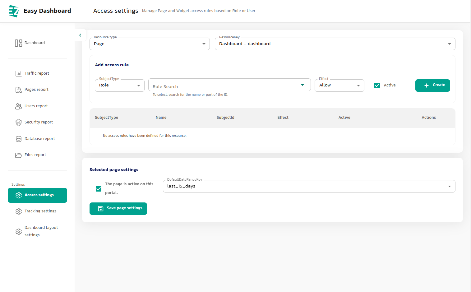471x292 pixels.
Task: Open the ResourceKey dropdown
Action: tap(335, 44)
